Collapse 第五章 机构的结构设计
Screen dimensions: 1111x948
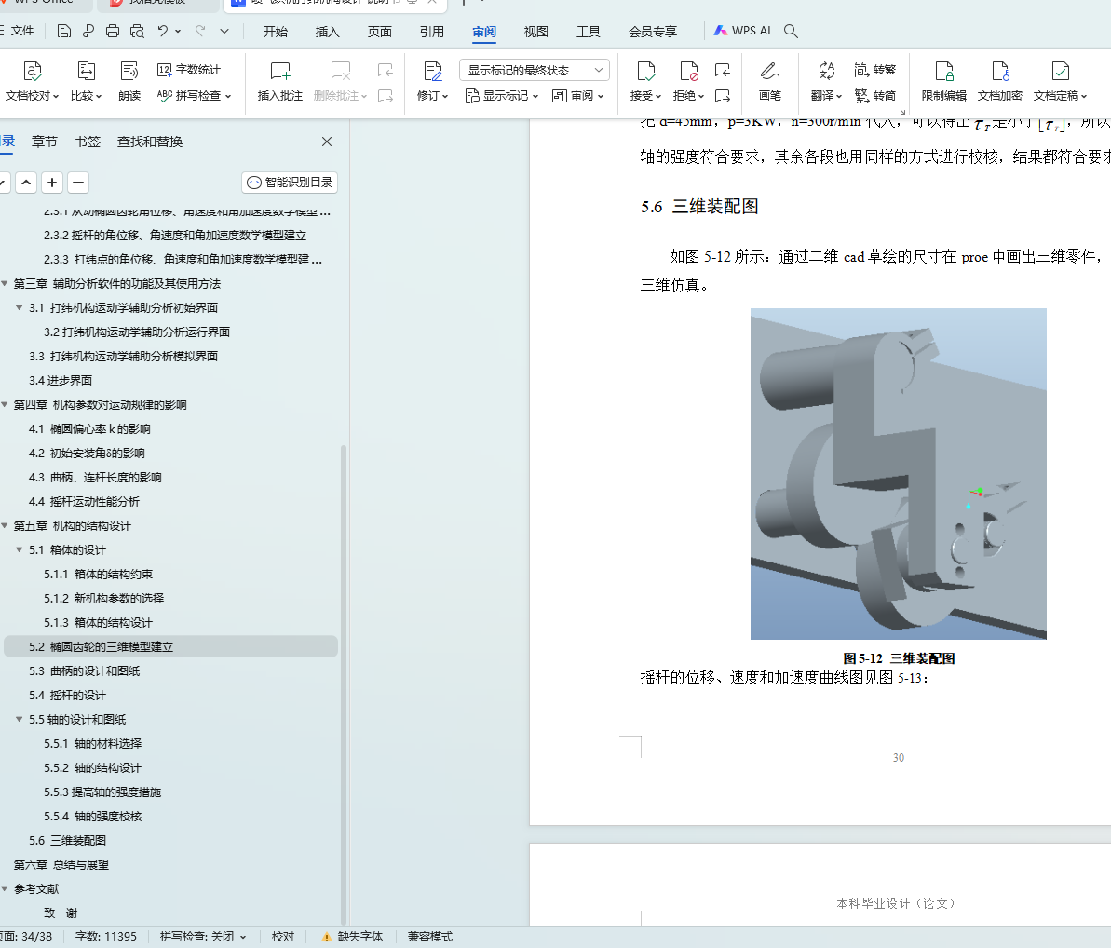(x=5, y=526)
